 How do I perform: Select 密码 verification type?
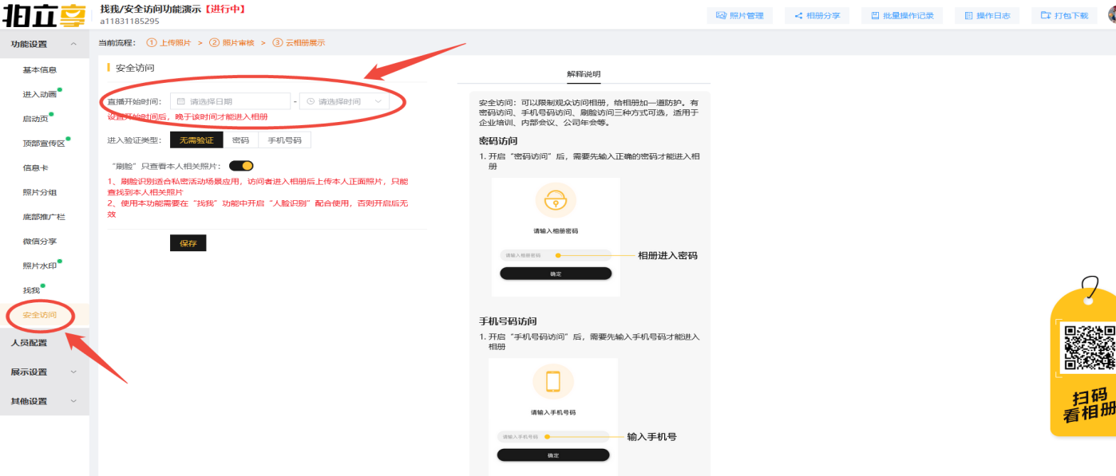click(x=242, y=139)
